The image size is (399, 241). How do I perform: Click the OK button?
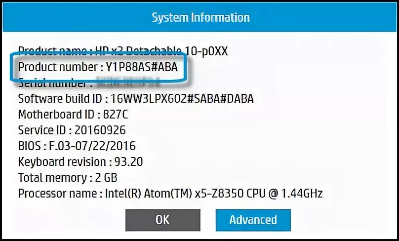(163, 220)
